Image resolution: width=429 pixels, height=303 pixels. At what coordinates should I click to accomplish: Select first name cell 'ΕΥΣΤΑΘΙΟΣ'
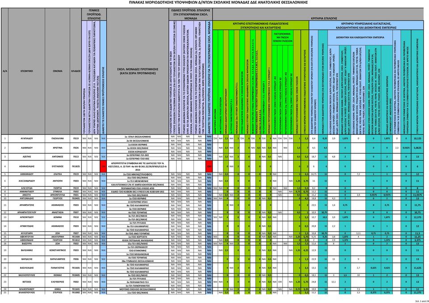point(58,166)
